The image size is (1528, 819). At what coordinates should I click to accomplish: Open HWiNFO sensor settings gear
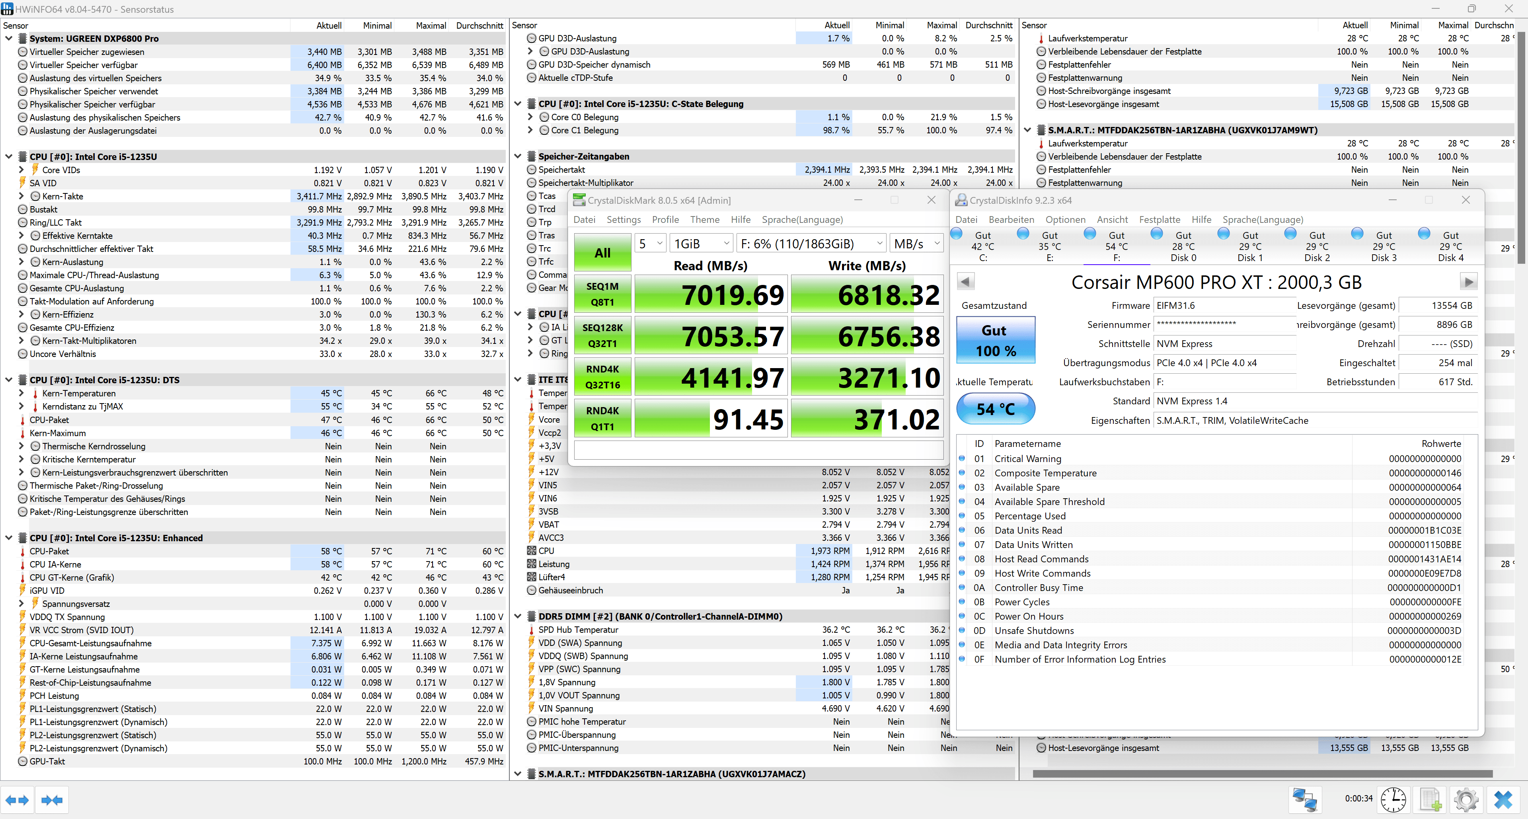coord(1466,799)
